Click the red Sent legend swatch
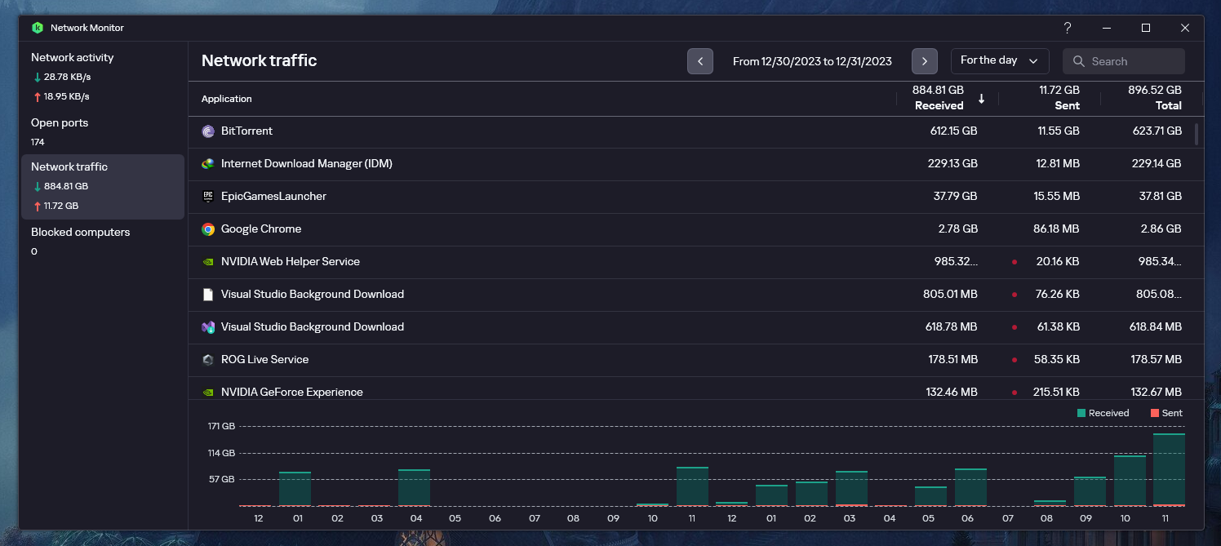 click(x=1154, y=413)
